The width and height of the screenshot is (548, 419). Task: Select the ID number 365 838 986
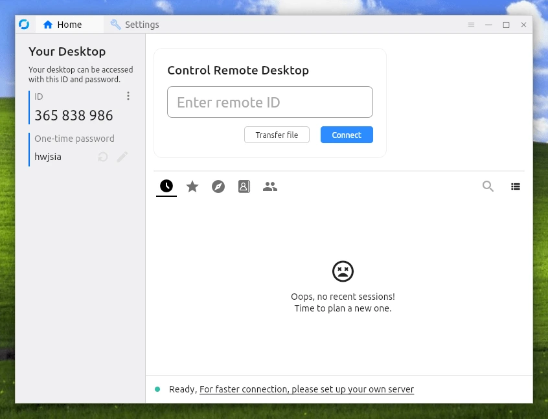pos(74,116)
